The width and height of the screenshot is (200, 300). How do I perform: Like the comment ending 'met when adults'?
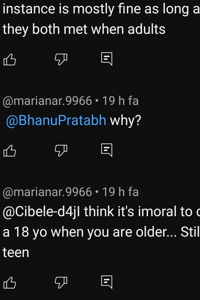point(9,59)
